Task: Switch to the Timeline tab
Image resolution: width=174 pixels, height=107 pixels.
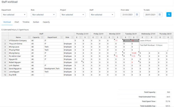Action: point(26,22)
